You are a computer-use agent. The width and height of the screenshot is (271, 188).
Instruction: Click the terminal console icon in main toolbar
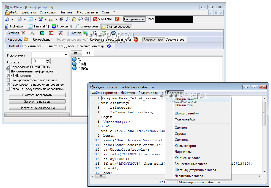pyautogui.click(x=30, y=19)
